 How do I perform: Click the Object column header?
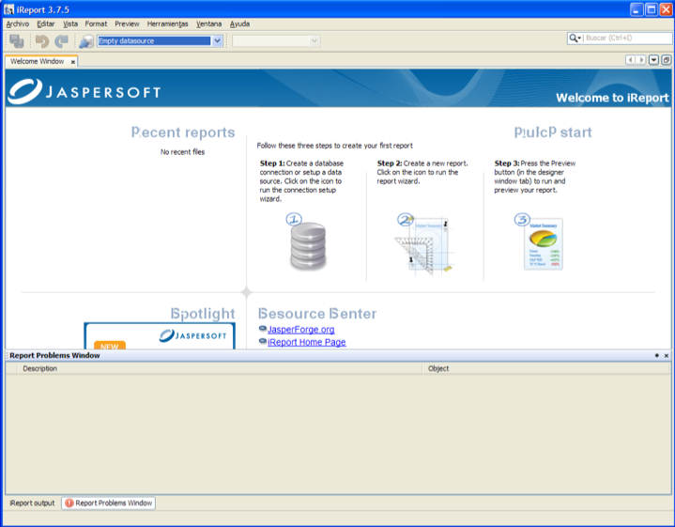pos(546,368)
